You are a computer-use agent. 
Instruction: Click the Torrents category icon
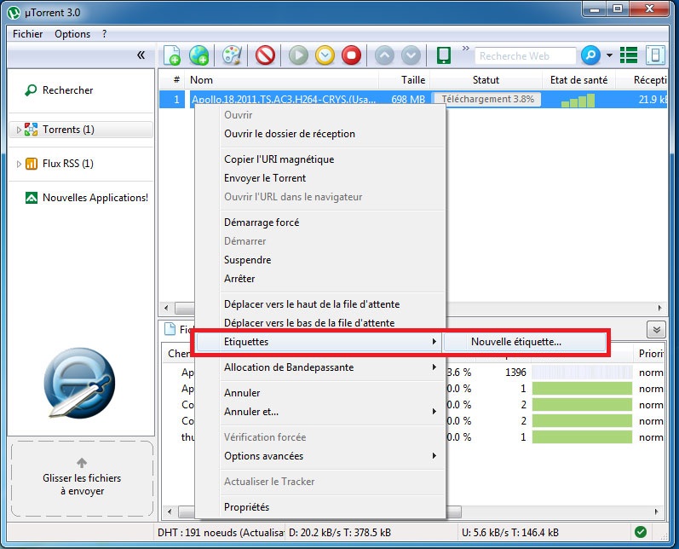[31, 129]
